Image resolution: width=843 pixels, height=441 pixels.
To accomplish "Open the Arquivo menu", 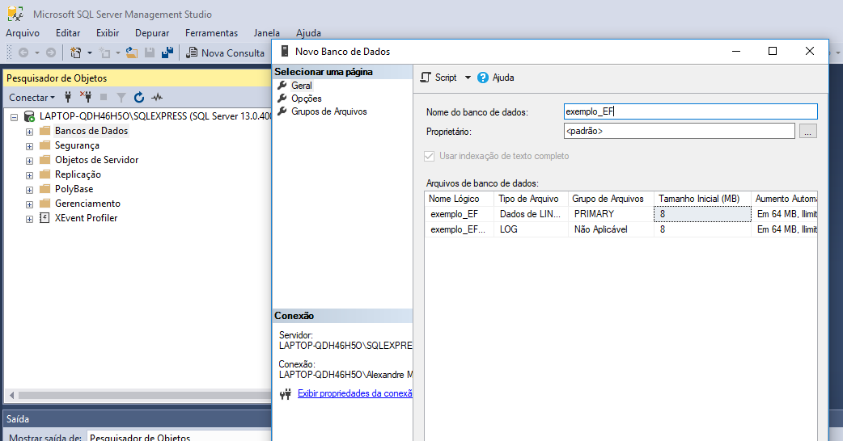I will coord(23,33).
